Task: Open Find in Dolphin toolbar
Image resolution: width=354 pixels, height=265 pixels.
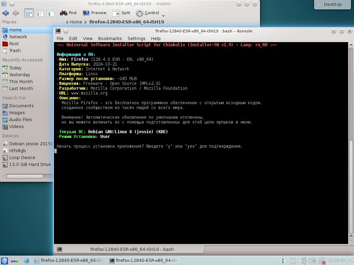Action: [68, 13]
